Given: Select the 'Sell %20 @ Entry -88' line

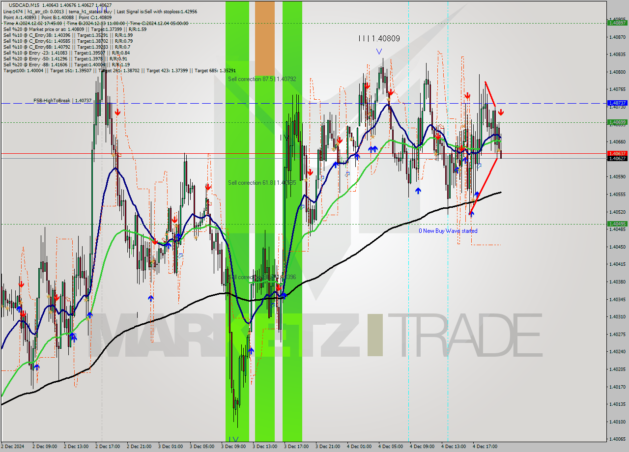Looking at the screenshot, I should [66, 64].
